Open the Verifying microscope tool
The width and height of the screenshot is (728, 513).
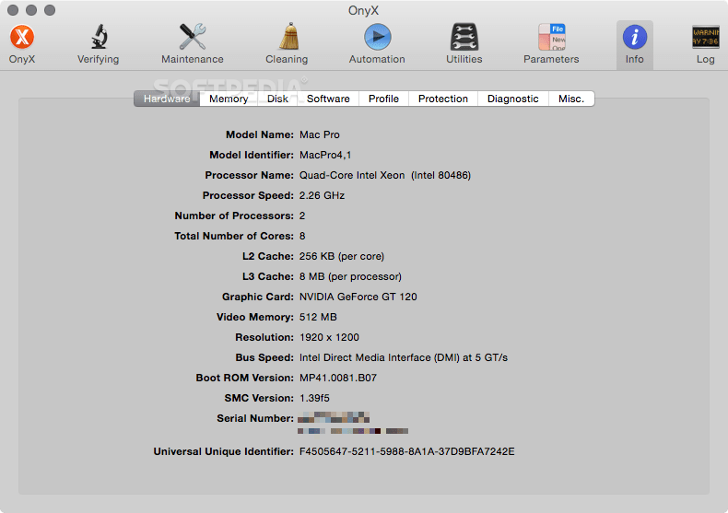click(x=99, y=37)
